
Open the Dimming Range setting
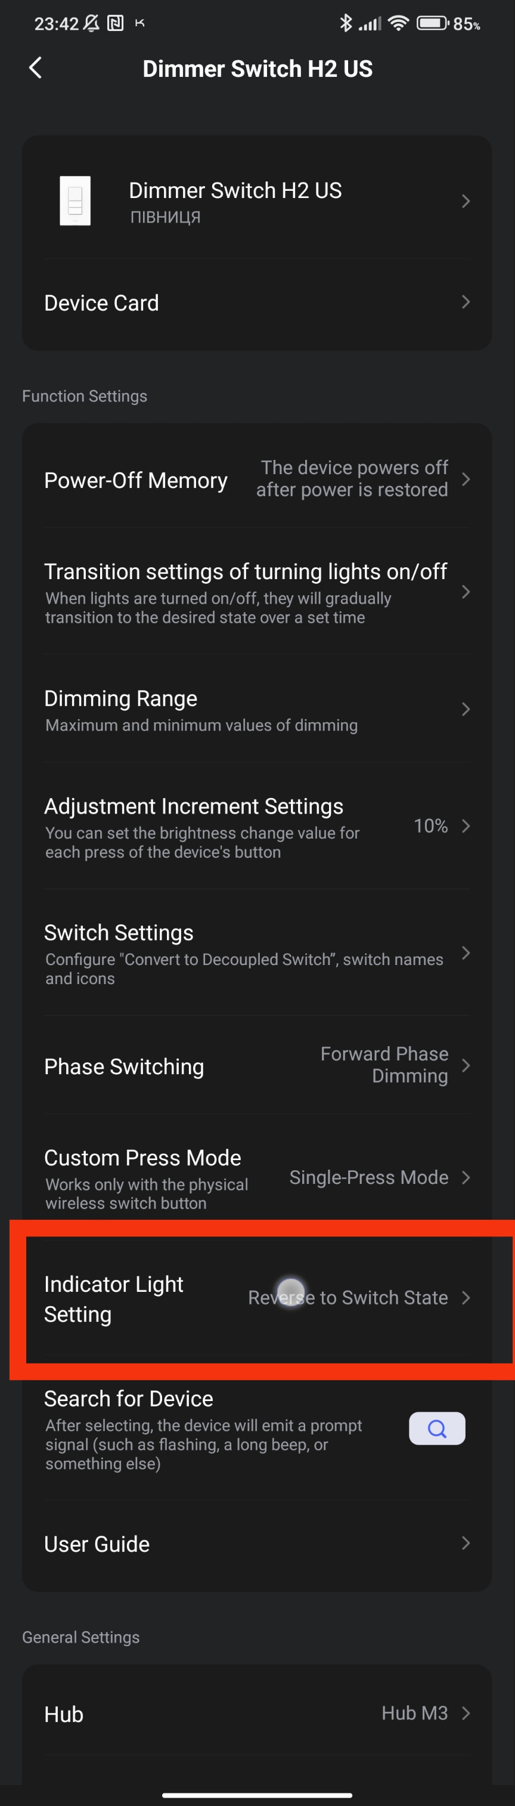pyautogui.click(x=256, y=710)
